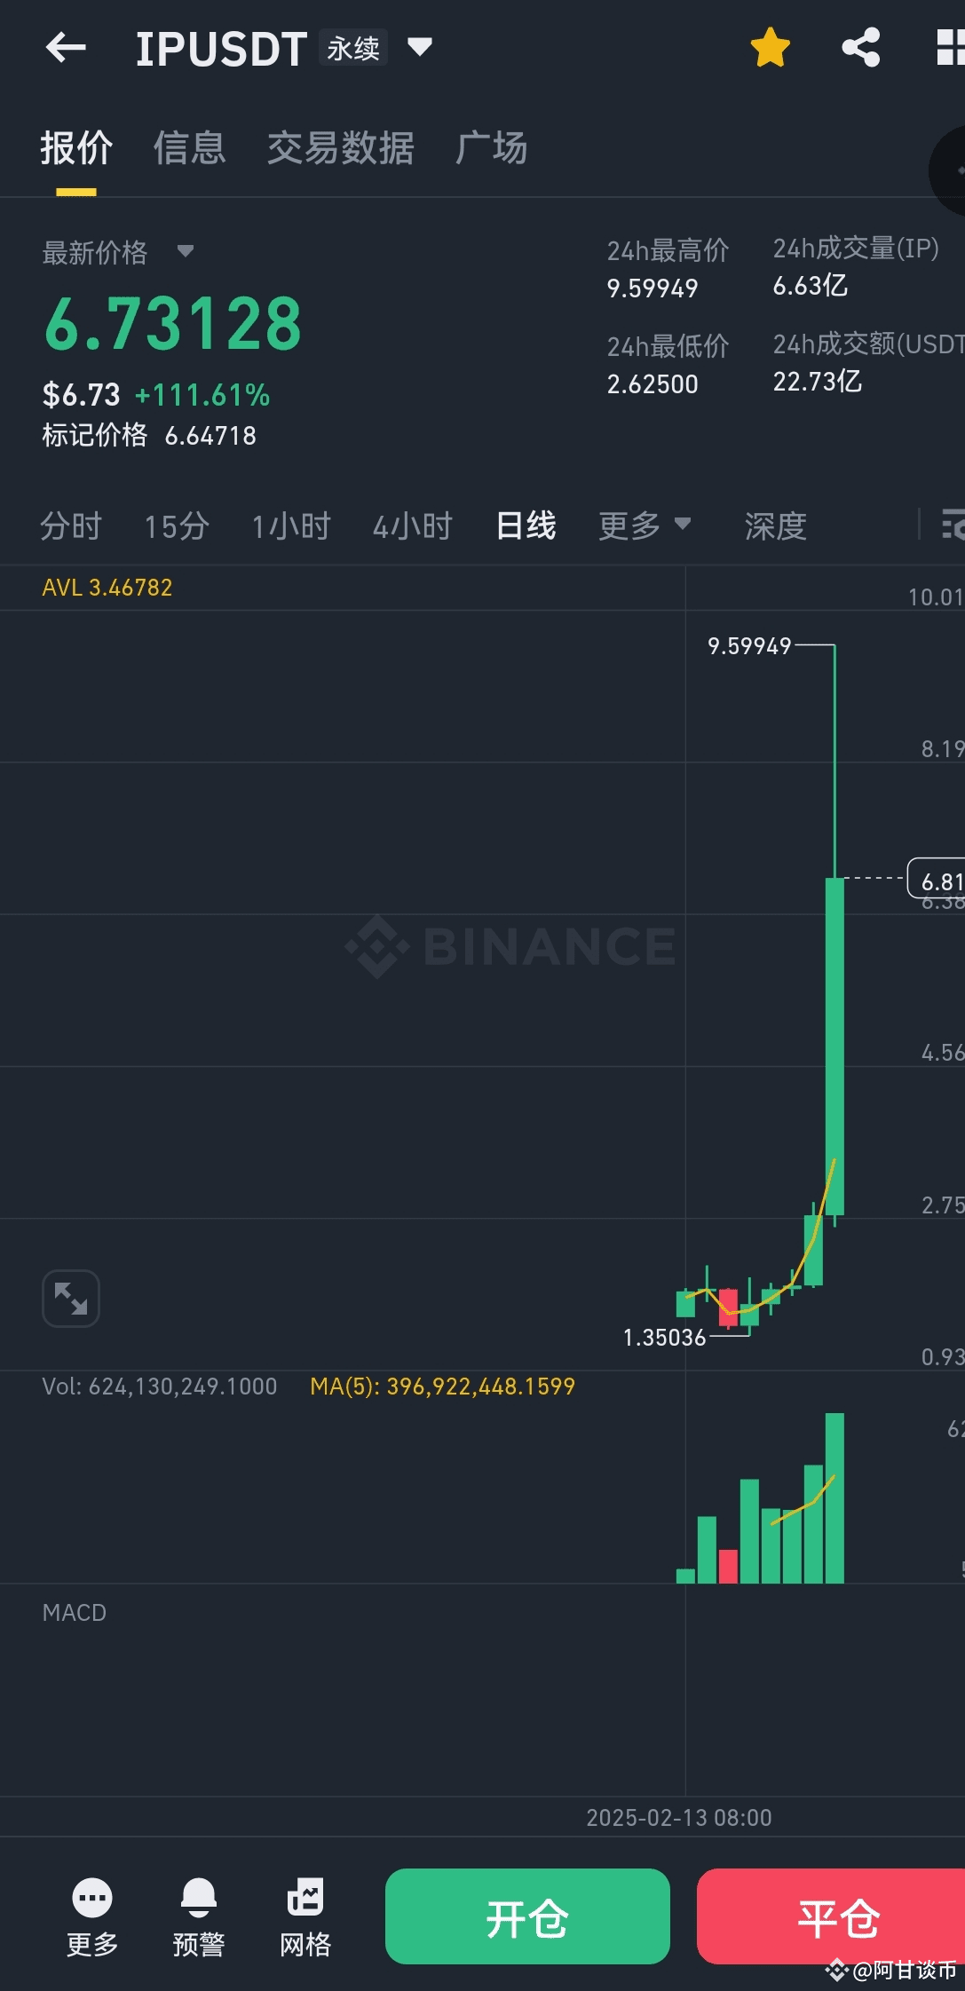Open the 更多 timeframe dropdown
Viewport: 965px width, 1991px height.
point(645,525)
